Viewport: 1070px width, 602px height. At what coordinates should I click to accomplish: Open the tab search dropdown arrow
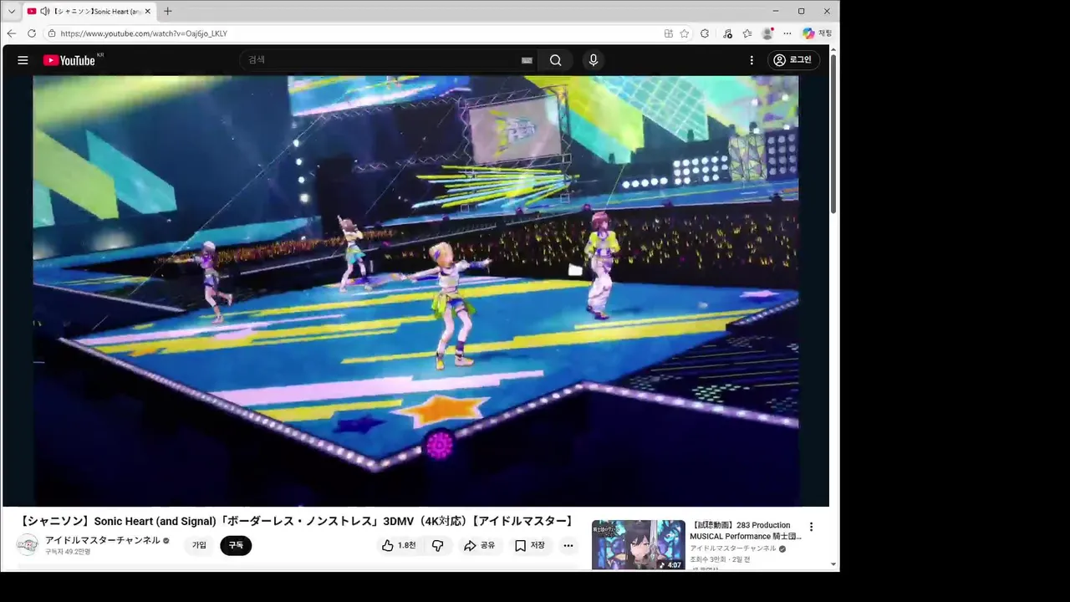tap(12, 11)
